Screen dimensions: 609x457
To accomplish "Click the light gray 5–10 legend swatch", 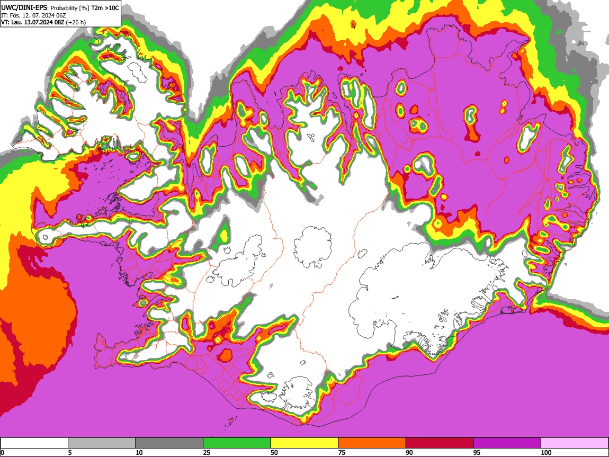I will (102, 443).
